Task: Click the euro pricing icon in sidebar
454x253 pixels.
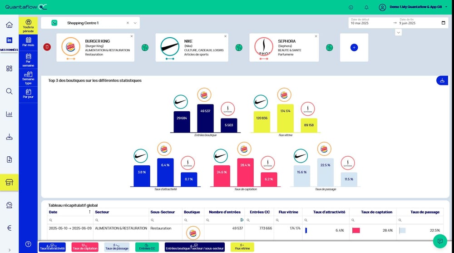Action: tap(9, 228)
